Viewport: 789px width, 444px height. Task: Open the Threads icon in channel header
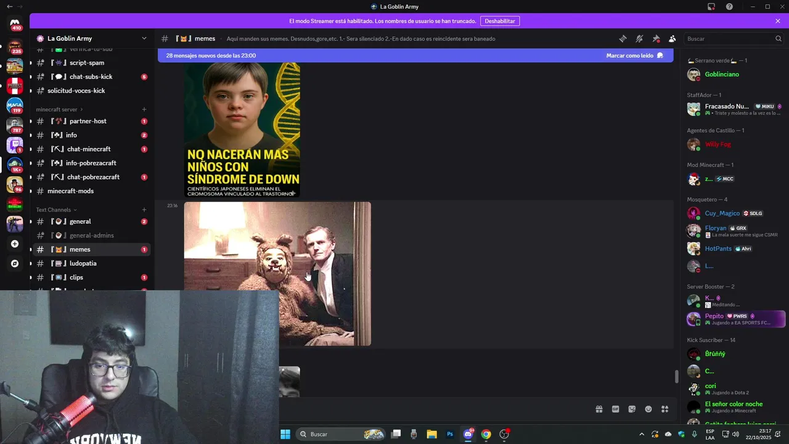[623, 38]
